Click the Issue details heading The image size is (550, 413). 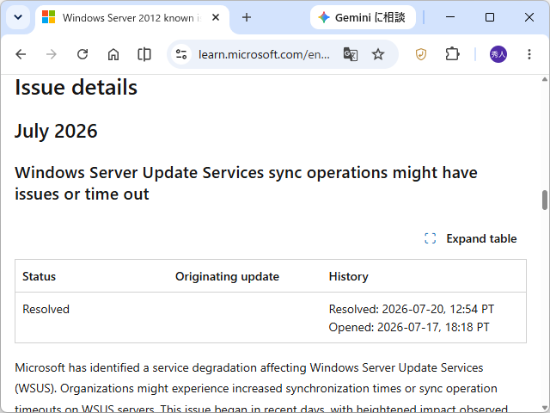[76, 88]
